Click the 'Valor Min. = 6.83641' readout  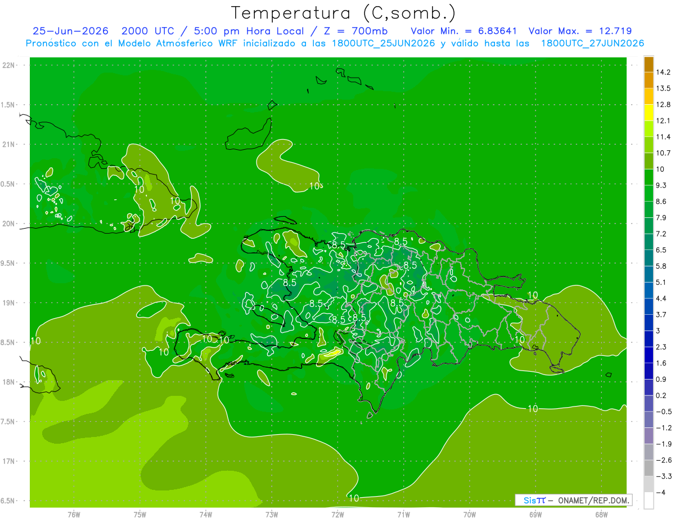coord(464,31)
